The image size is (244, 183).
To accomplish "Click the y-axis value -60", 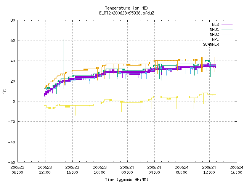I will pos(12,162).
